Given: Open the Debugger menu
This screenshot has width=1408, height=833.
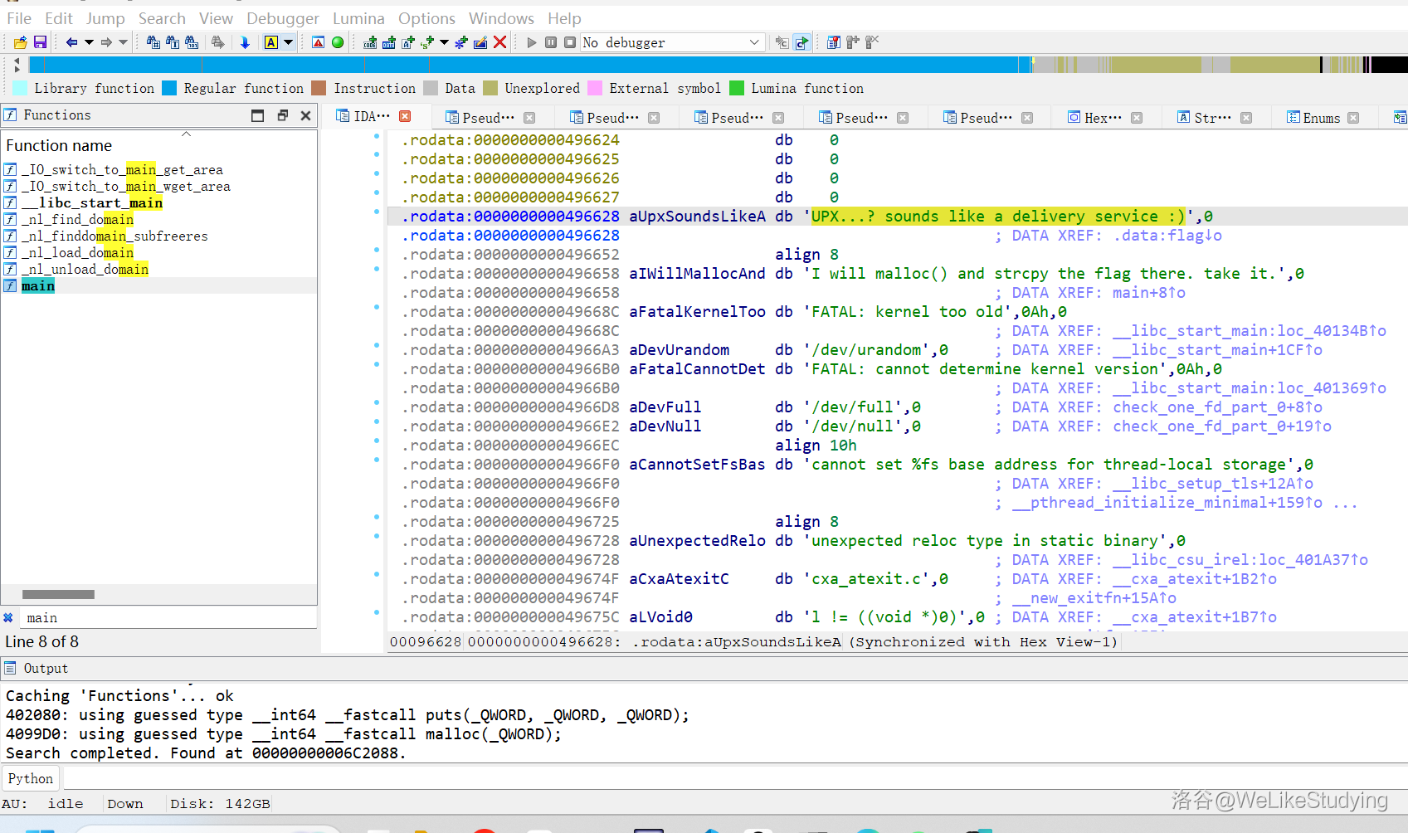Looking at the screenshot, I should (282, 18).
